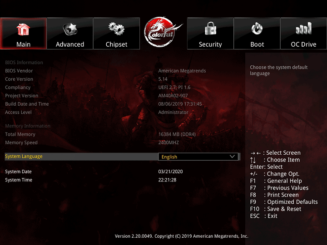The width and height of the screenshot is (327, 245).
Task: Click the 2400MHZ memory speed value
Action: click(168, 143)
